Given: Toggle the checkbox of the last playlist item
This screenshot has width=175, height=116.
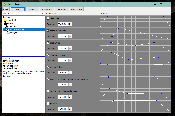Looking at the screenshot, I should click(48, 103).
